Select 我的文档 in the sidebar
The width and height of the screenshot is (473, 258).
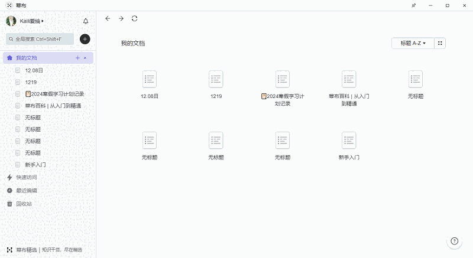click(x=48, y=58)
